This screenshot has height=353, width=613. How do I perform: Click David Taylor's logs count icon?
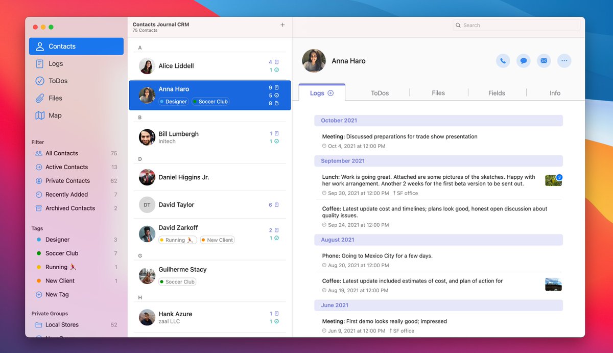277,205
